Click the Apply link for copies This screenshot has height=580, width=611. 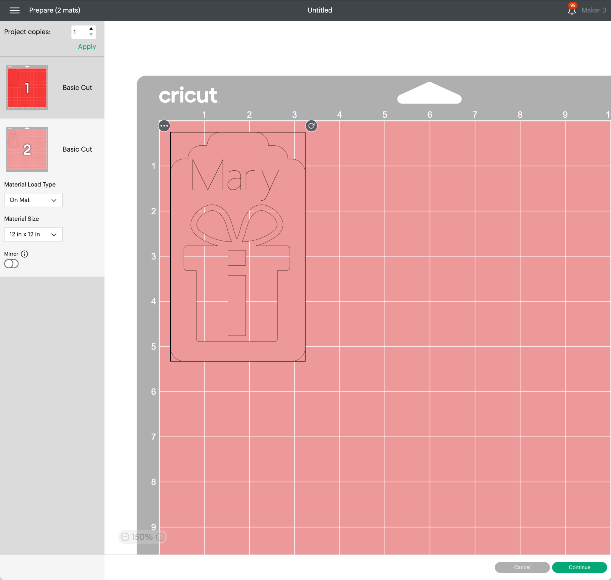pyautogui.click(x=87, y=47)
